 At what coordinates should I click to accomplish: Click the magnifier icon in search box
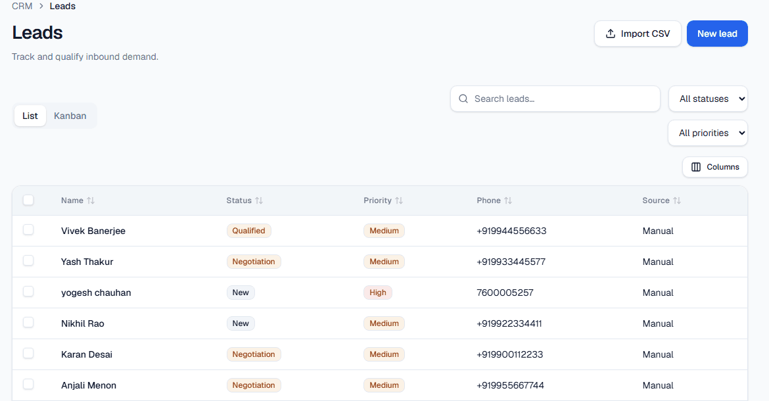[463, 99]
